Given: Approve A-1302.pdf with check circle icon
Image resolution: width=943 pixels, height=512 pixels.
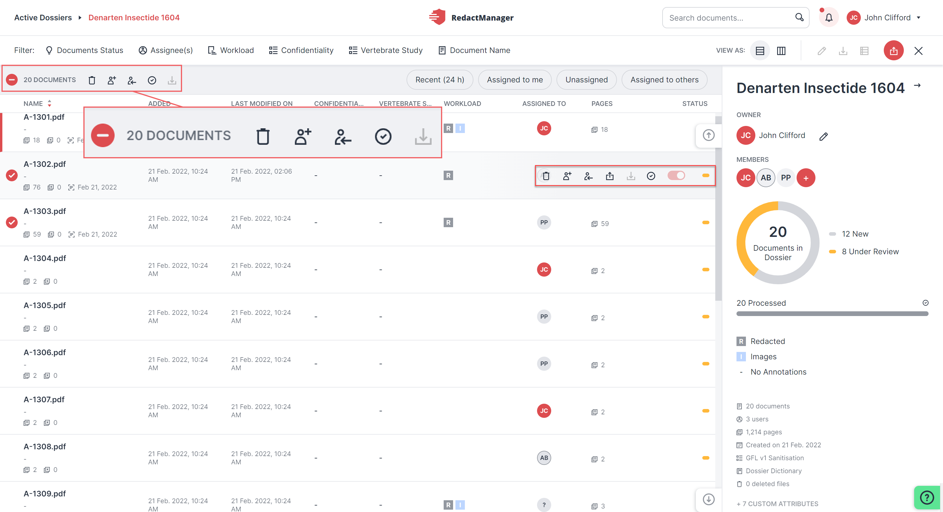Looking at the screenshot, I should click(651, 176).
